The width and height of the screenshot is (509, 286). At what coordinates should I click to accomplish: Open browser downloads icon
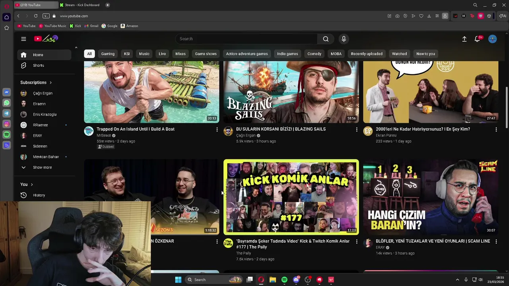(429, 16)
